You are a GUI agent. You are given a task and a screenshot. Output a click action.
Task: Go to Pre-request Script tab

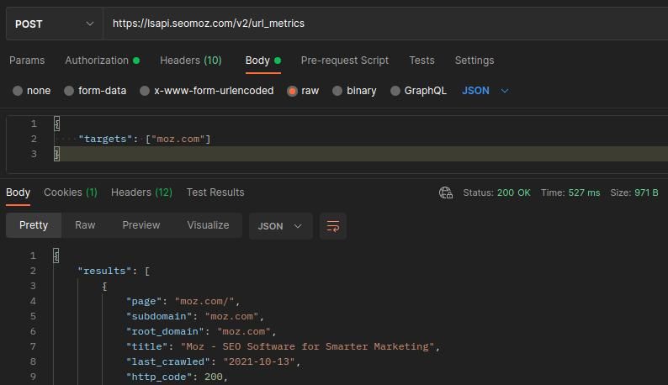point(344,61)
